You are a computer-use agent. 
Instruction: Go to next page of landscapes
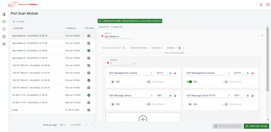pyautogui.click(x=92, y=125)
